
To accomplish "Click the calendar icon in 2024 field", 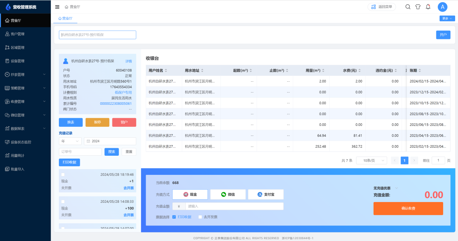I will coord(88,141).
